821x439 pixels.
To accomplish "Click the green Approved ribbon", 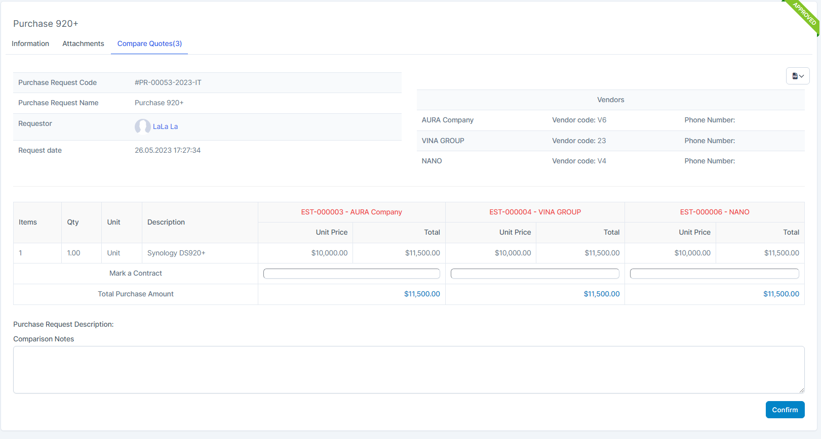I will click(x=804, y=15).
